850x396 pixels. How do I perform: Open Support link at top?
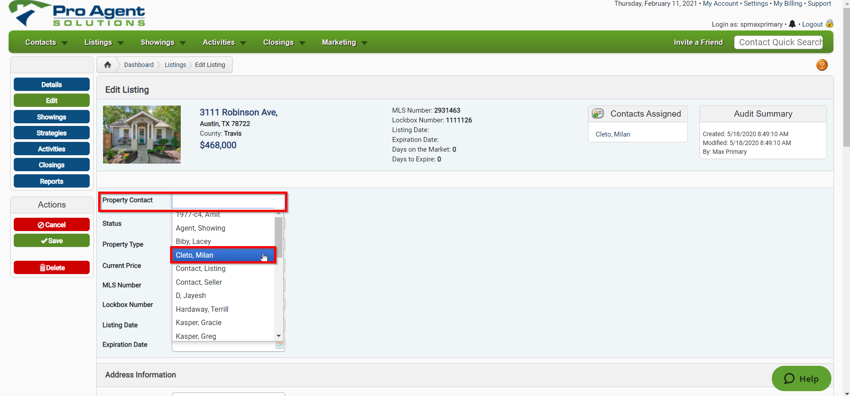[x=819, y=4]
